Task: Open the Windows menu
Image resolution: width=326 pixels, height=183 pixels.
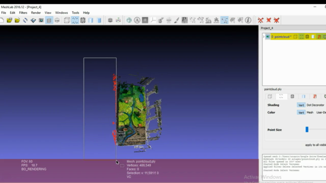Action: [61, 13]
